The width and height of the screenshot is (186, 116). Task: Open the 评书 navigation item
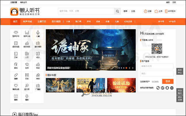[x=89, y=21]
